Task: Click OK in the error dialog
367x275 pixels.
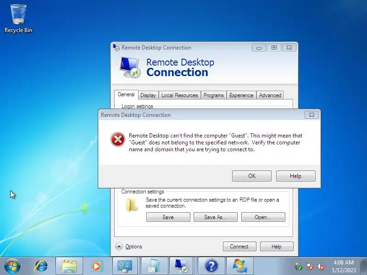Action: (x=252, y=176)
